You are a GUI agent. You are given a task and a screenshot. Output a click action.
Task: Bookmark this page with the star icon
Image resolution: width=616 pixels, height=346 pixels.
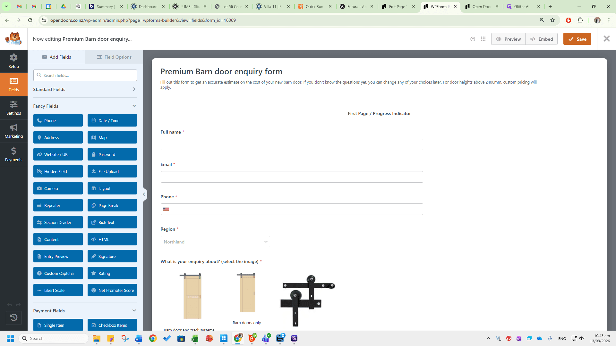click(x=552, y=20)
